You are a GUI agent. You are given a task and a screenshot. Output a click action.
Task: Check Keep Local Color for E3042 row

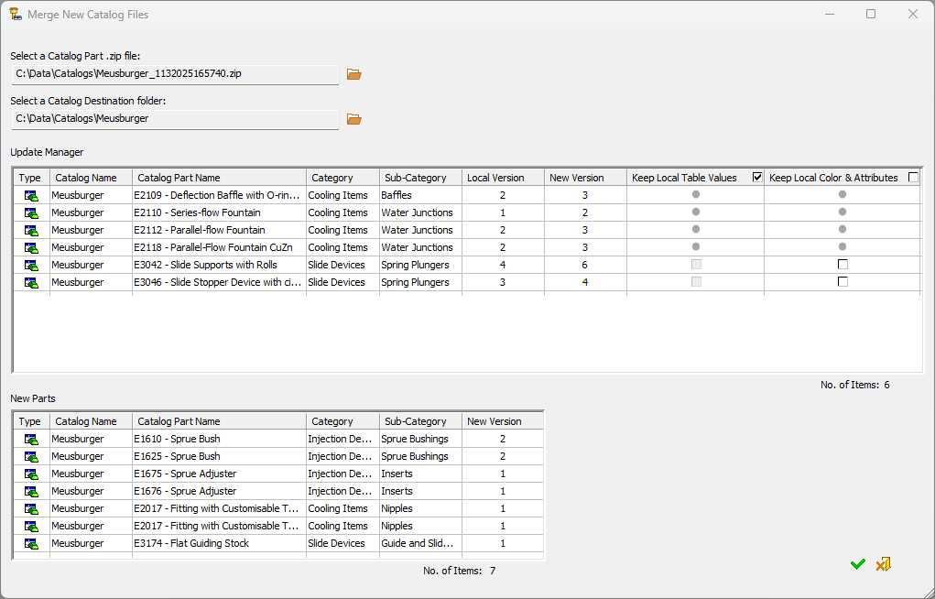[x=843, y=265]
